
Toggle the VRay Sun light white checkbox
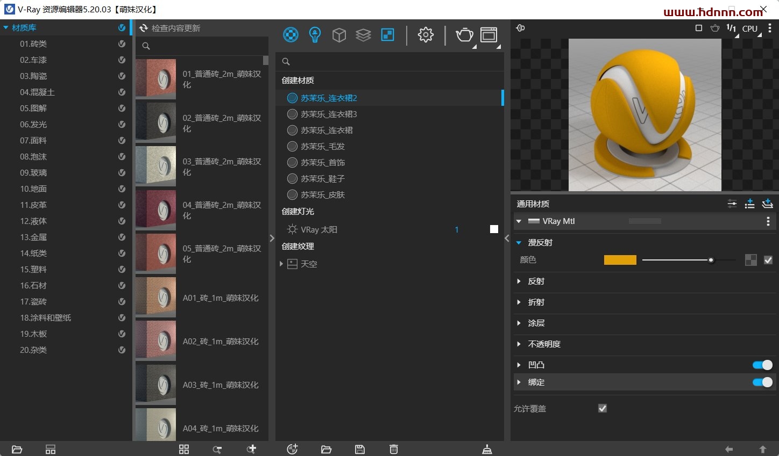pos(494,229)
